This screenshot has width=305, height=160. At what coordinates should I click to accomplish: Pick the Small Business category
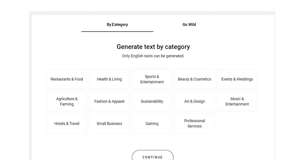pos(109,123)
